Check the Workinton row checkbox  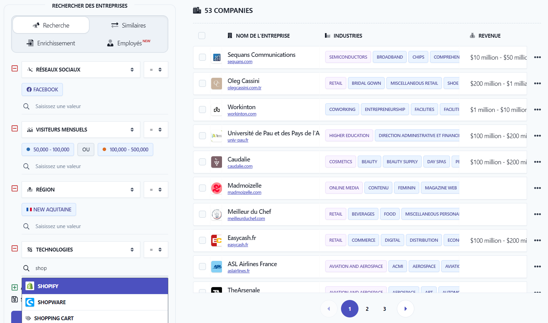(x=202, y=110)
